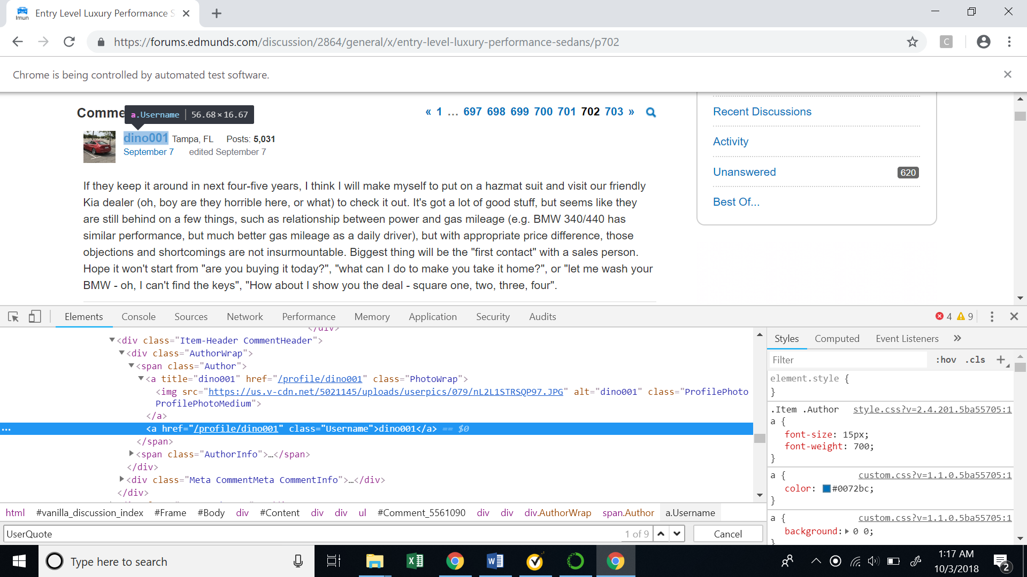Switch to the Event Listeners tab

coord(907,339)
